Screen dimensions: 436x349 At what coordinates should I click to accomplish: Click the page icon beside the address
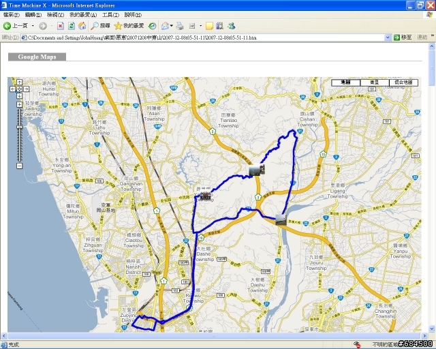[x=25, y=37]
